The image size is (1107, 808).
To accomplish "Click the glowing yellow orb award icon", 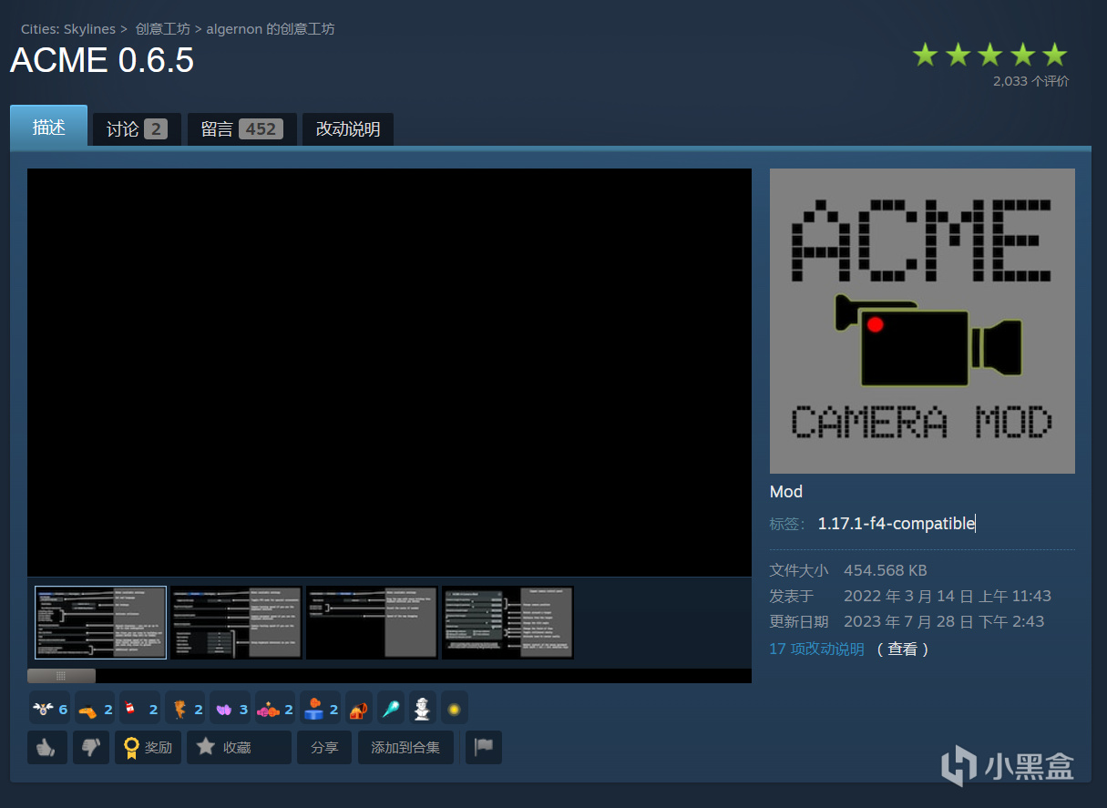I will point(454,708).
